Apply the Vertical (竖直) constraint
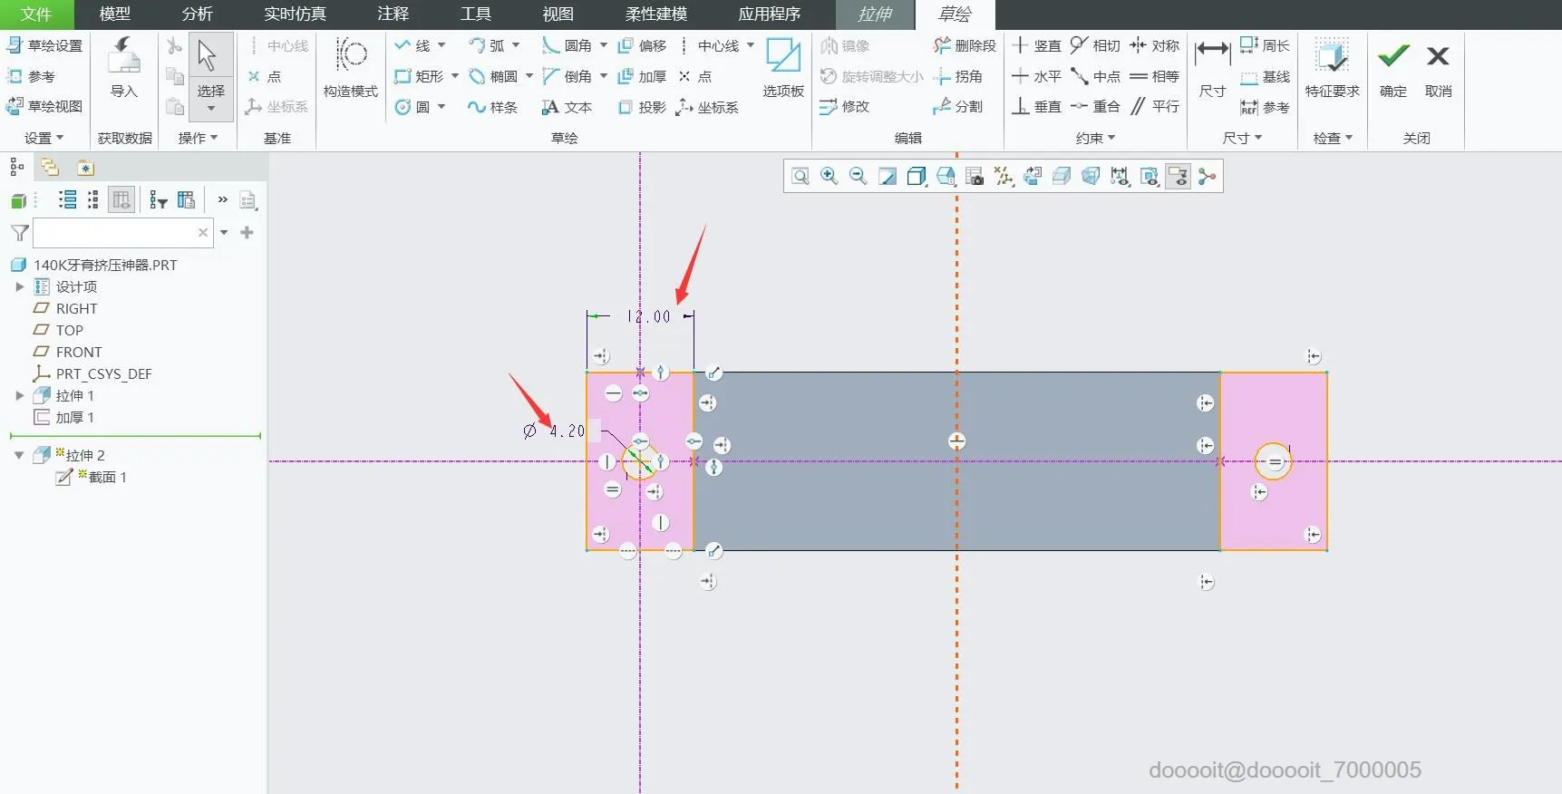 (1036, 45)
